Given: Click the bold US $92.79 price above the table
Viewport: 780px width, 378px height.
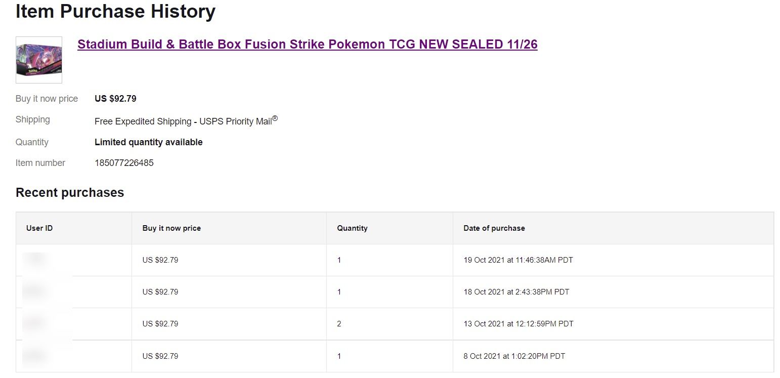Looking at the screenshot, I should (115, 99).
